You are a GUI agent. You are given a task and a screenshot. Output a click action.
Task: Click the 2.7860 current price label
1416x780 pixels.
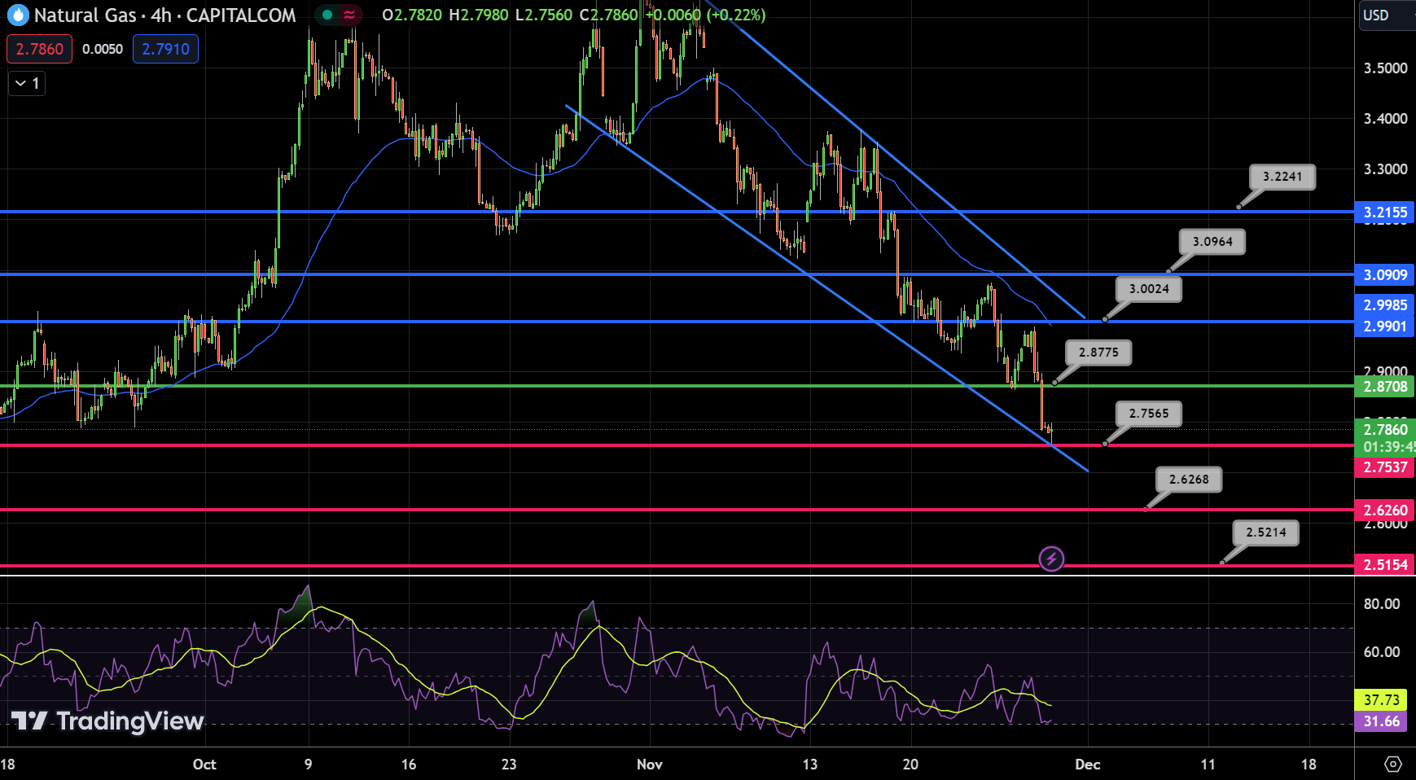[1385, 430]
